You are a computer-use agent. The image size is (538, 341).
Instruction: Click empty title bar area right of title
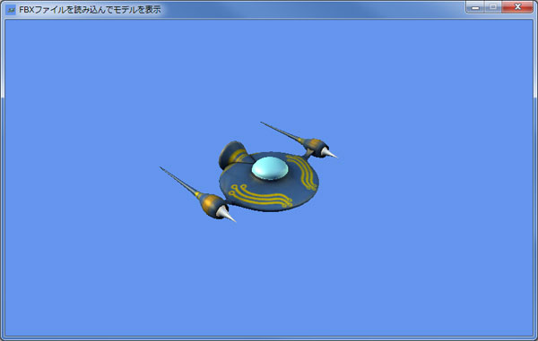[x=308, y=10]
